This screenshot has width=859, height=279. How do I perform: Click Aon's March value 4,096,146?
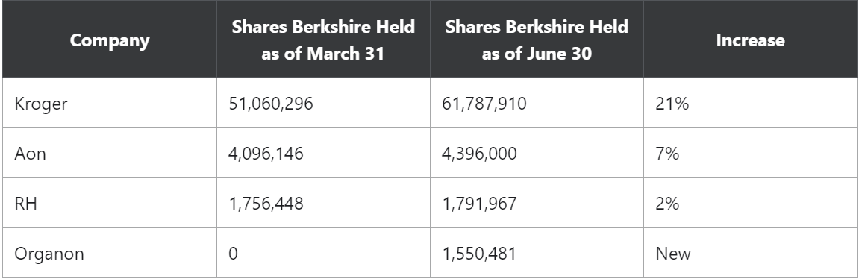pyautogui.click(x=323, y=153)
